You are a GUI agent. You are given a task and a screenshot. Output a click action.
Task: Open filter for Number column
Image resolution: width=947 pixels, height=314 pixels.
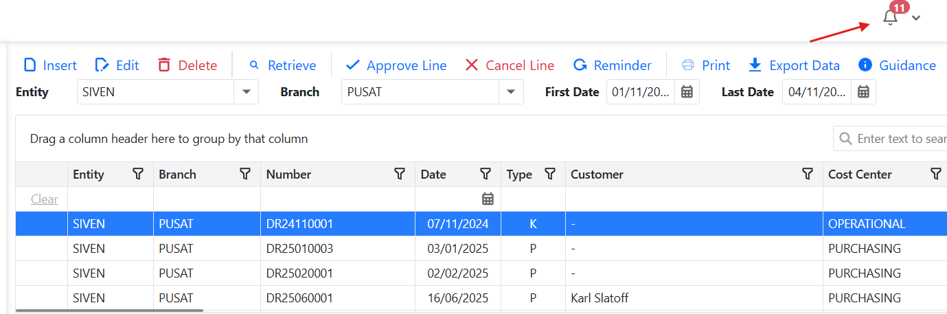coord(400,174)
